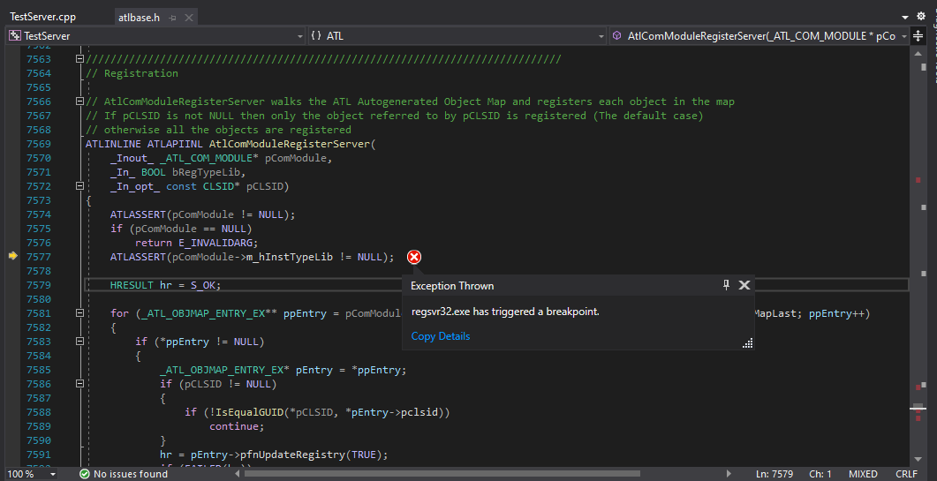Collapse the function at line 7572
Viewport: 937px width, 481px height.
(x=79, y=186)
